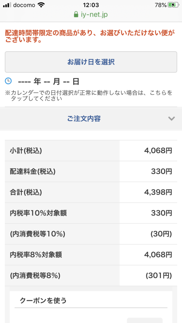
Task: Open the ご注文内容 section header
Action: [91, 119]
